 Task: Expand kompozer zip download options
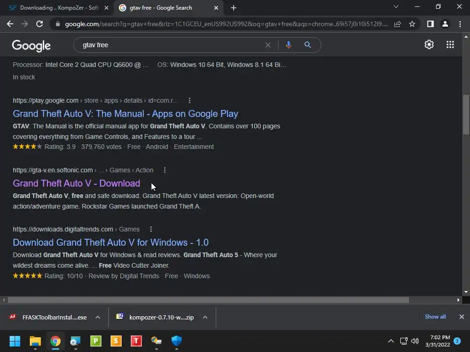(x=205, y=317)
